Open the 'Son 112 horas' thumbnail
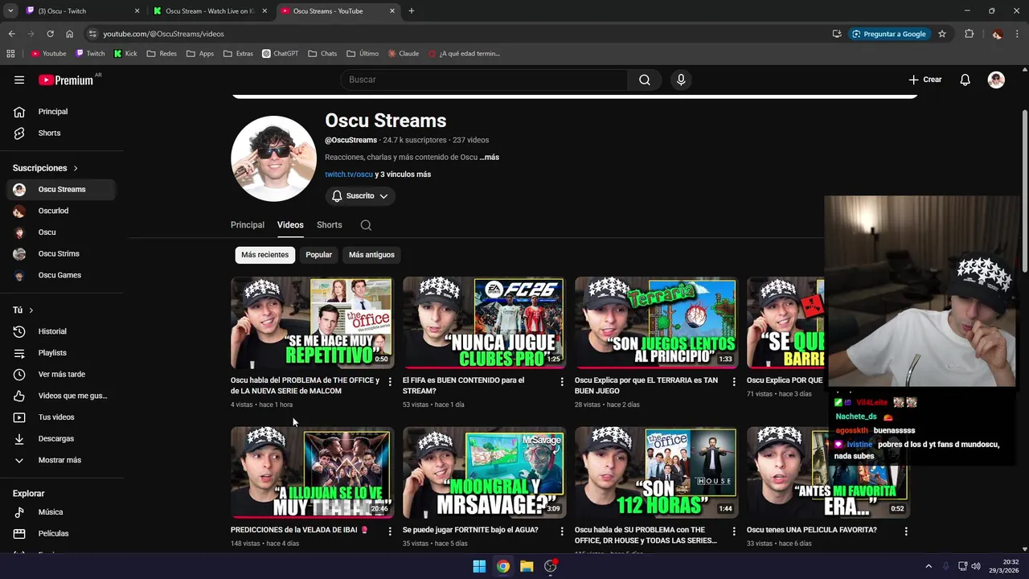 coord(656,473)
